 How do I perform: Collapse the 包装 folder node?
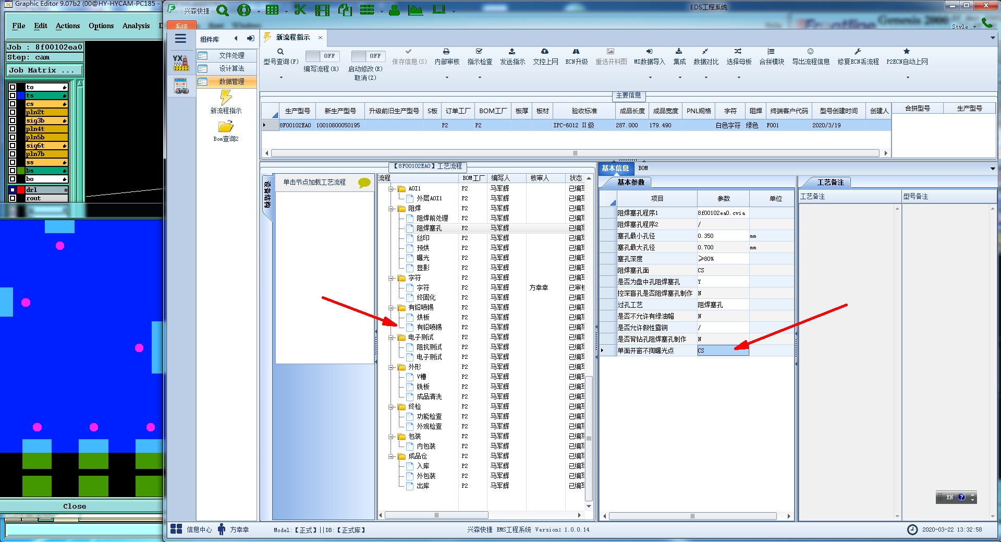[x=391, y=437]
